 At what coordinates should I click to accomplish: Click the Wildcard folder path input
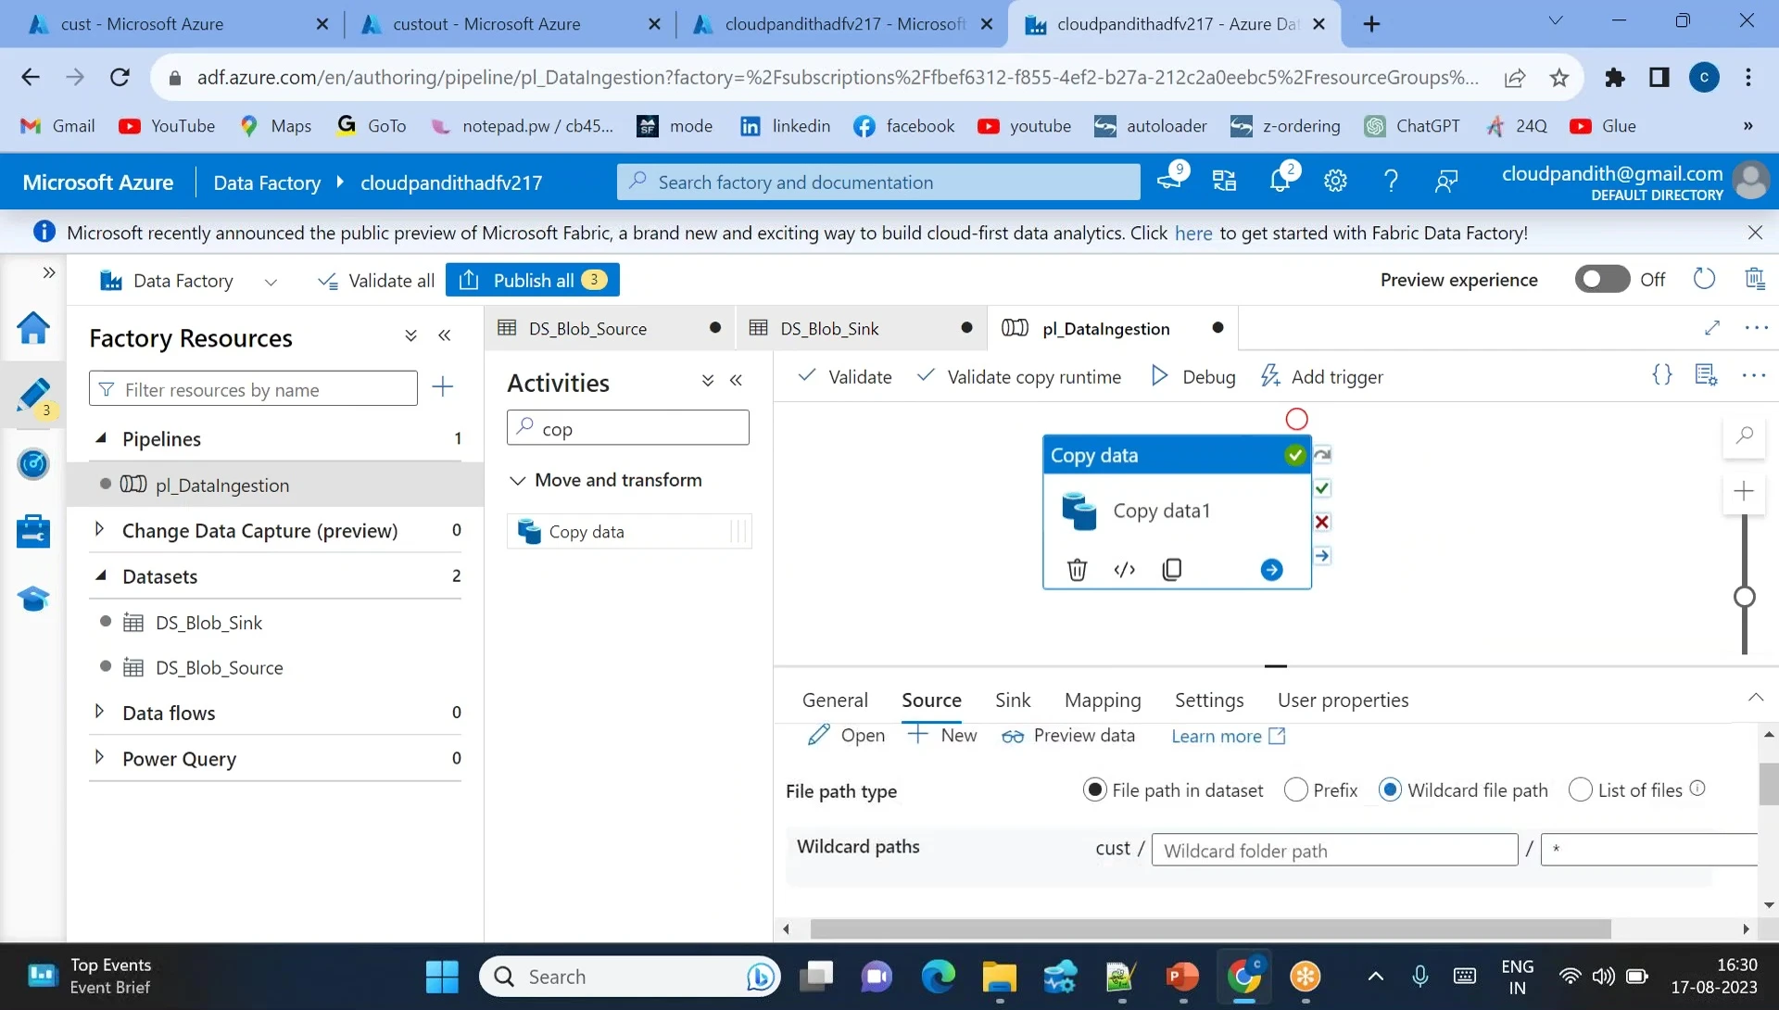coord(1334,849)
